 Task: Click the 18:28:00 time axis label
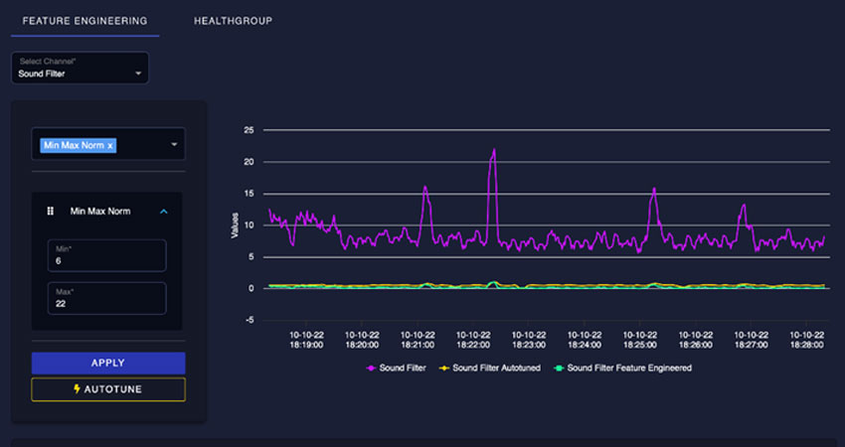[x=807, y=340]
